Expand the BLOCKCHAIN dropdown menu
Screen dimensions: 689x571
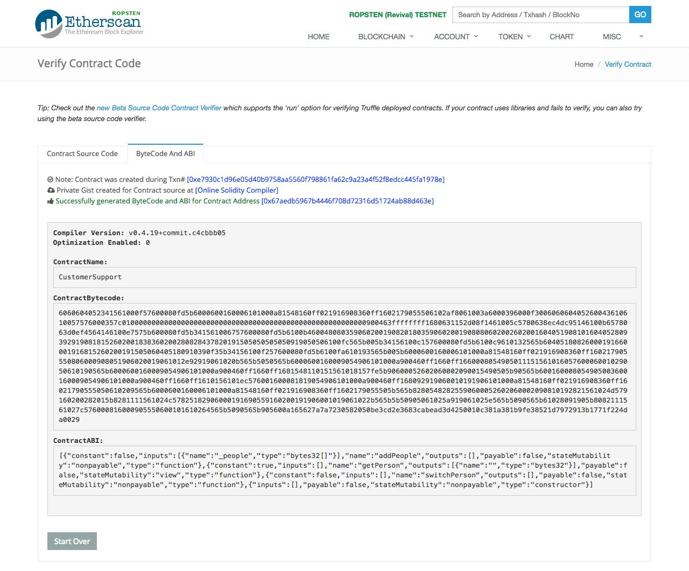pyautogui.click(x=386, y=37)
